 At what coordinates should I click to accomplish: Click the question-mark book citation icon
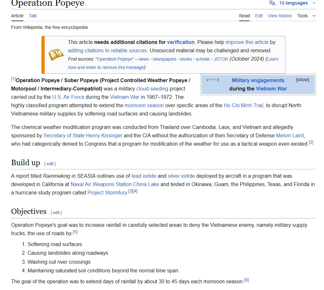(x=56, y=55)
